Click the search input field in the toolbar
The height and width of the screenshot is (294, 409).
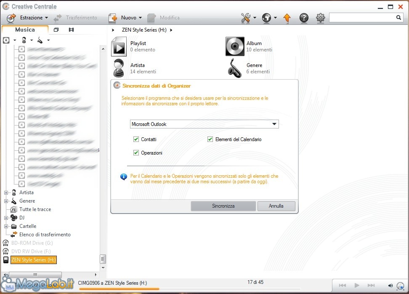click(362, 18)
